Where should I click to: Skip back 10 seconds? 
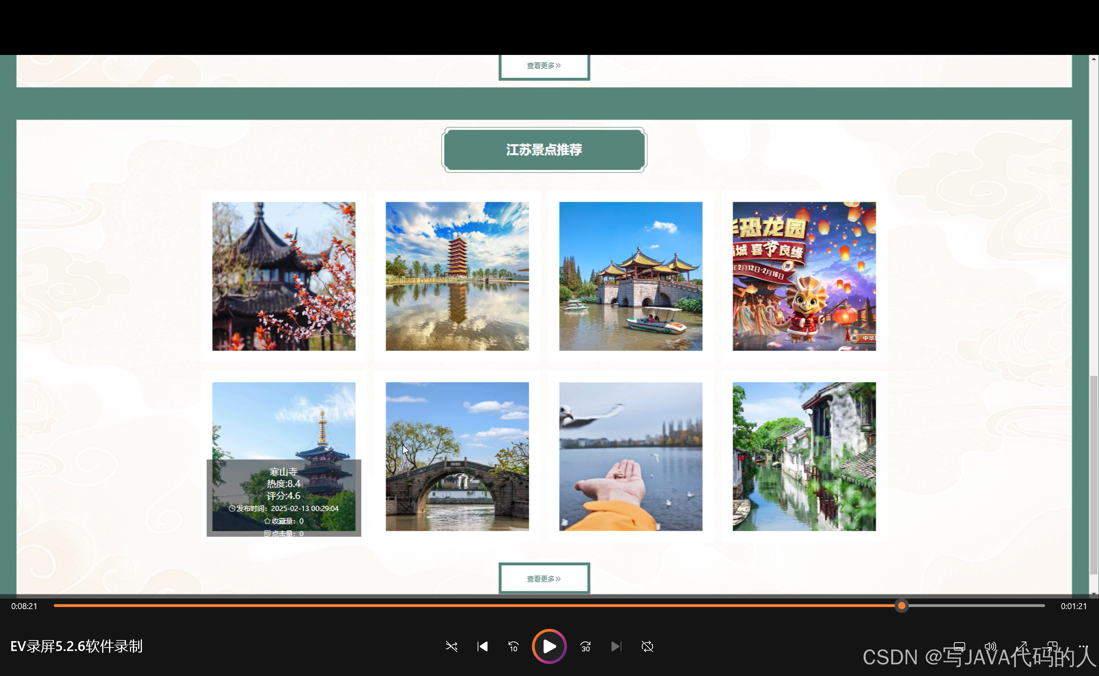(513, 646)
